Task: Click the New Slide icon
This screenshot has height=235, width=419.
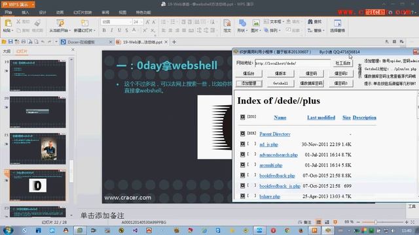Action: tap(84, 23)
